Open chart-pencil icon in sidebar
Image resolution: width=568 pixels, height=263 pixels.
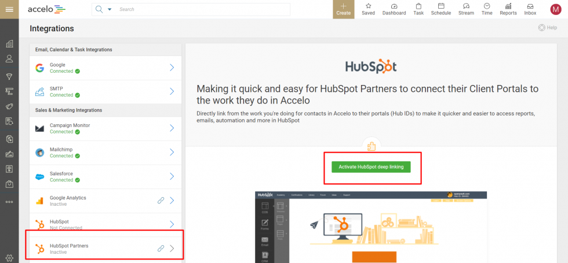tap(9, 154)
